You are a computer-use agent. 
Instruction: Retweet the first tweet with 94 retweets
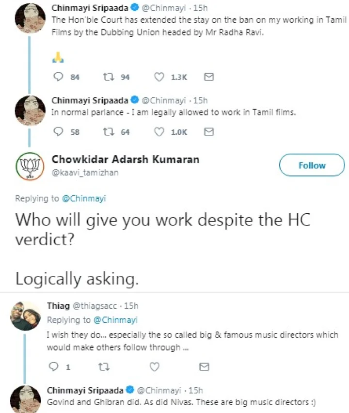[x=107, y=77]
